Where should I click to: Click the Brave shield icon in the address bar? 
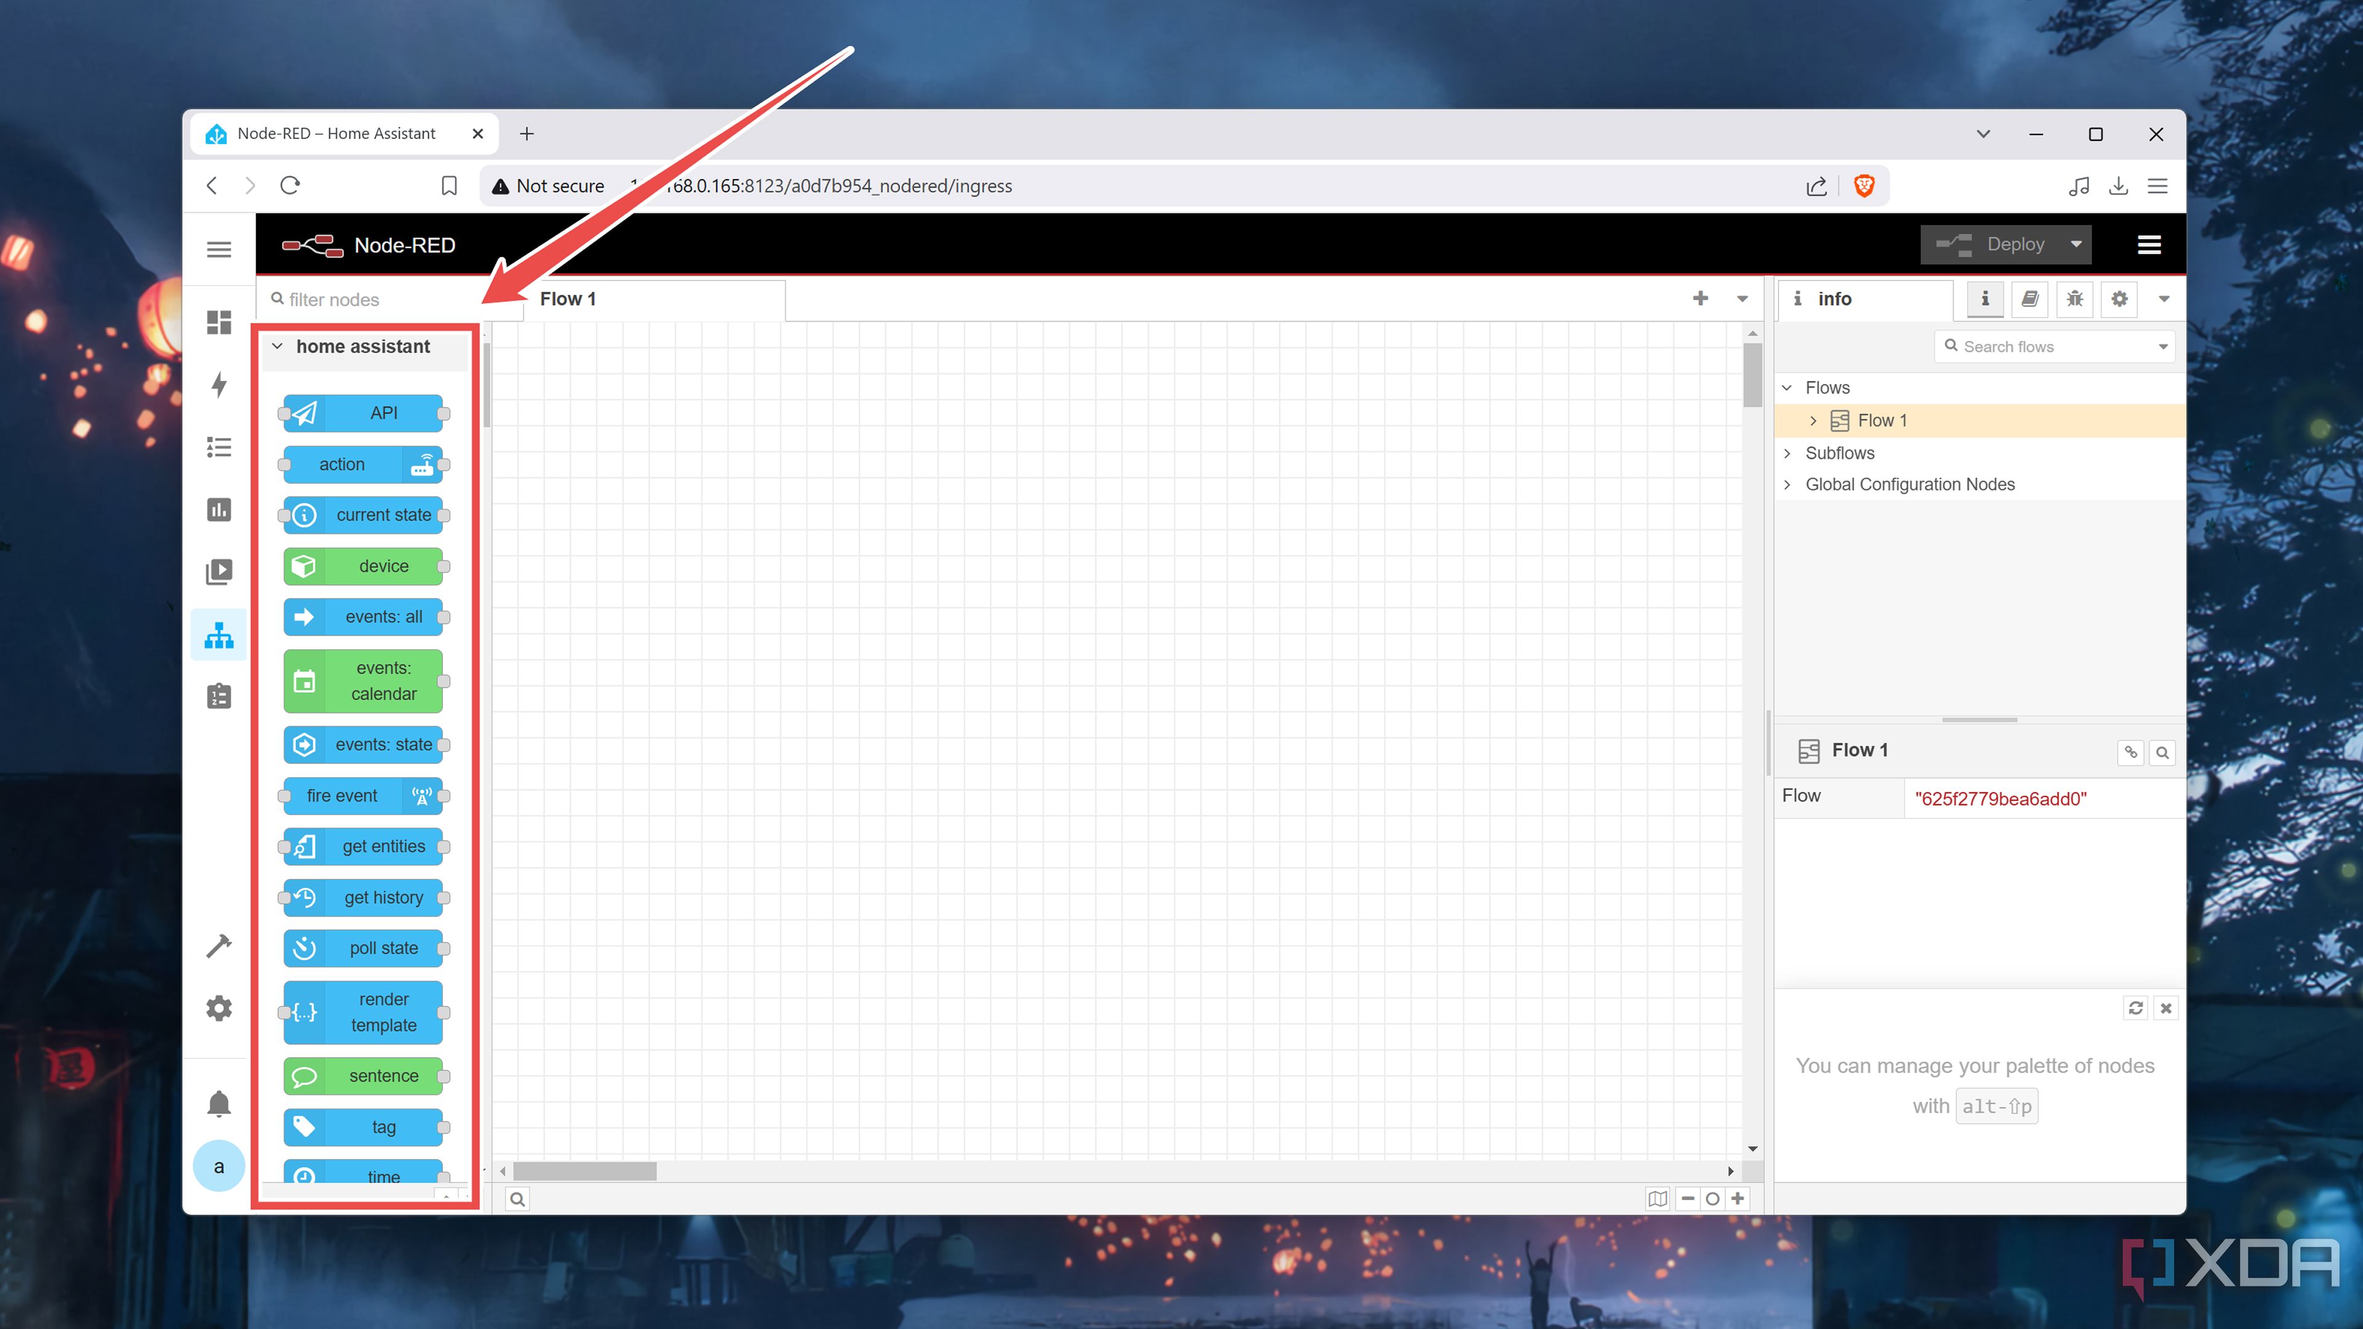[x=1864, y=185]
